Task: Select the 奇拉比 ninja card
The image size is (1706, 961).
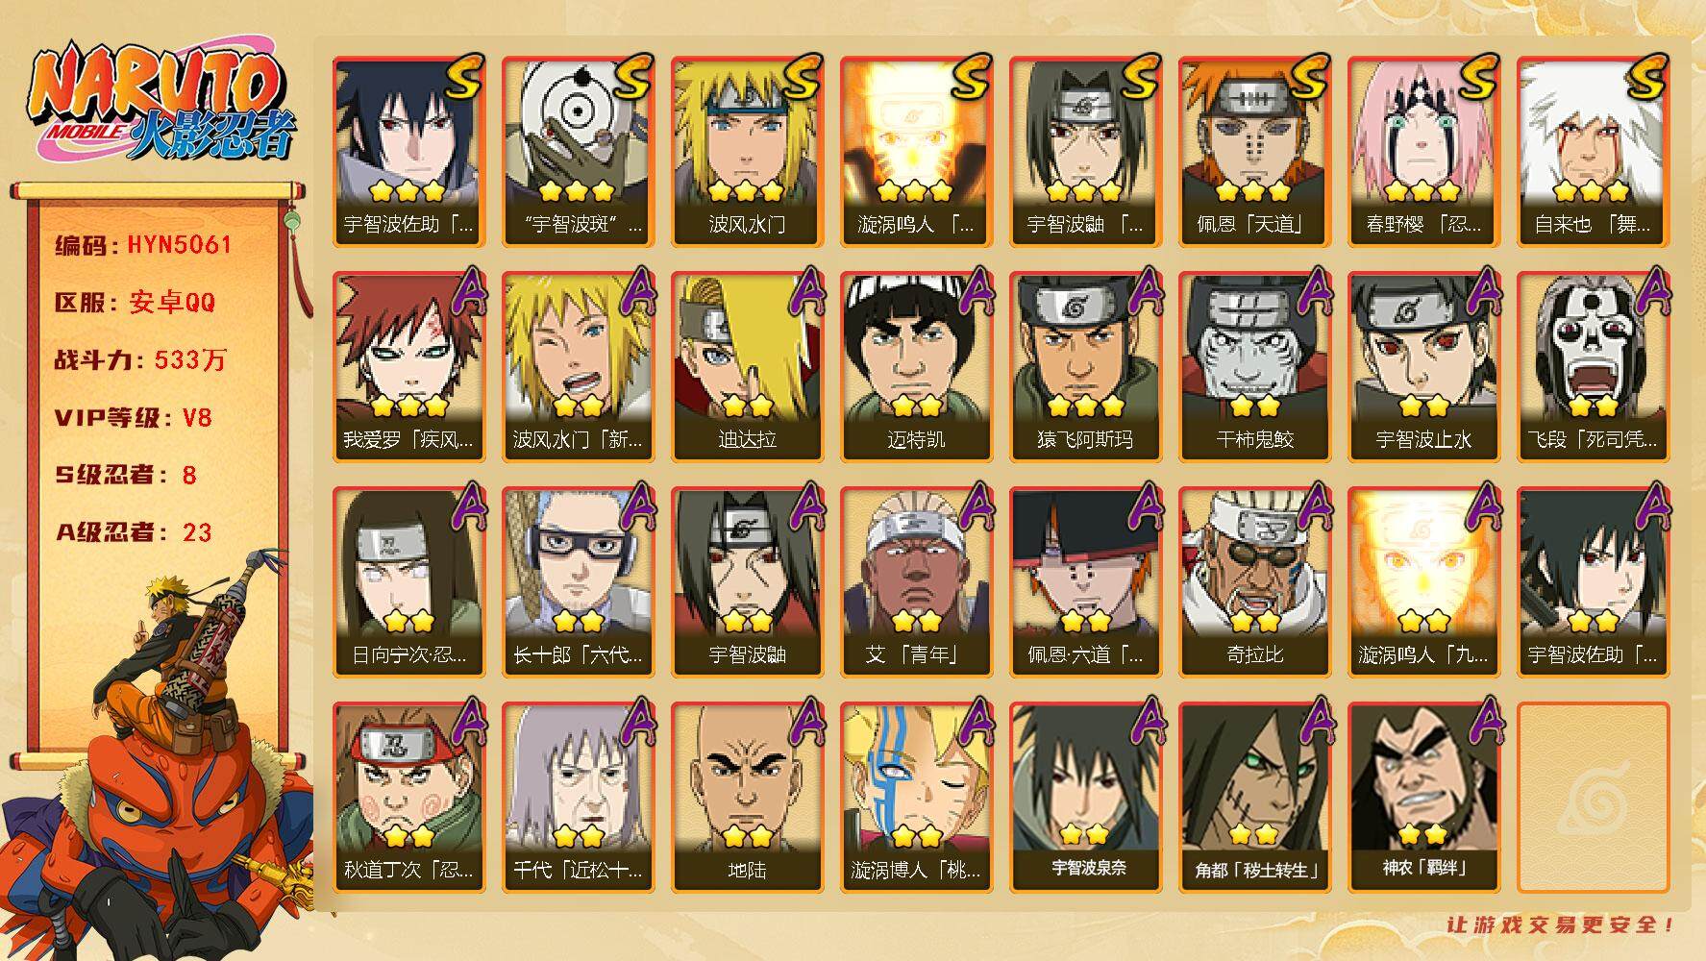Action: (x=1254, y=582)
